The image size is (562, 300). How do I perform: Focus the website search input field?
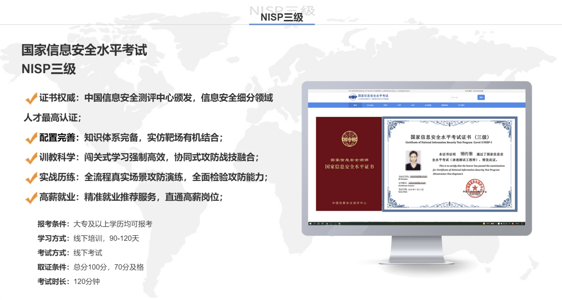click(462, 97)
